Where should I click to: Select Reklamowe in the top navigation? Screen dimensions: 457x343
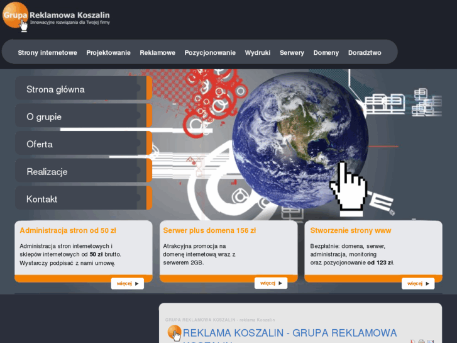tap(157, 53)
